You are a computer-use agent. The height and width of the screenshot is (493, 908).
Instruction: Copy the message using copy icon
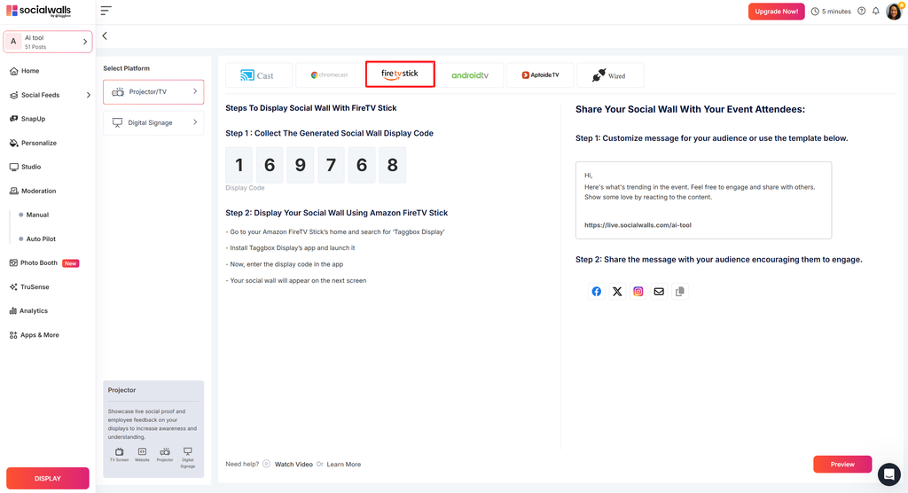coord(680,292)
